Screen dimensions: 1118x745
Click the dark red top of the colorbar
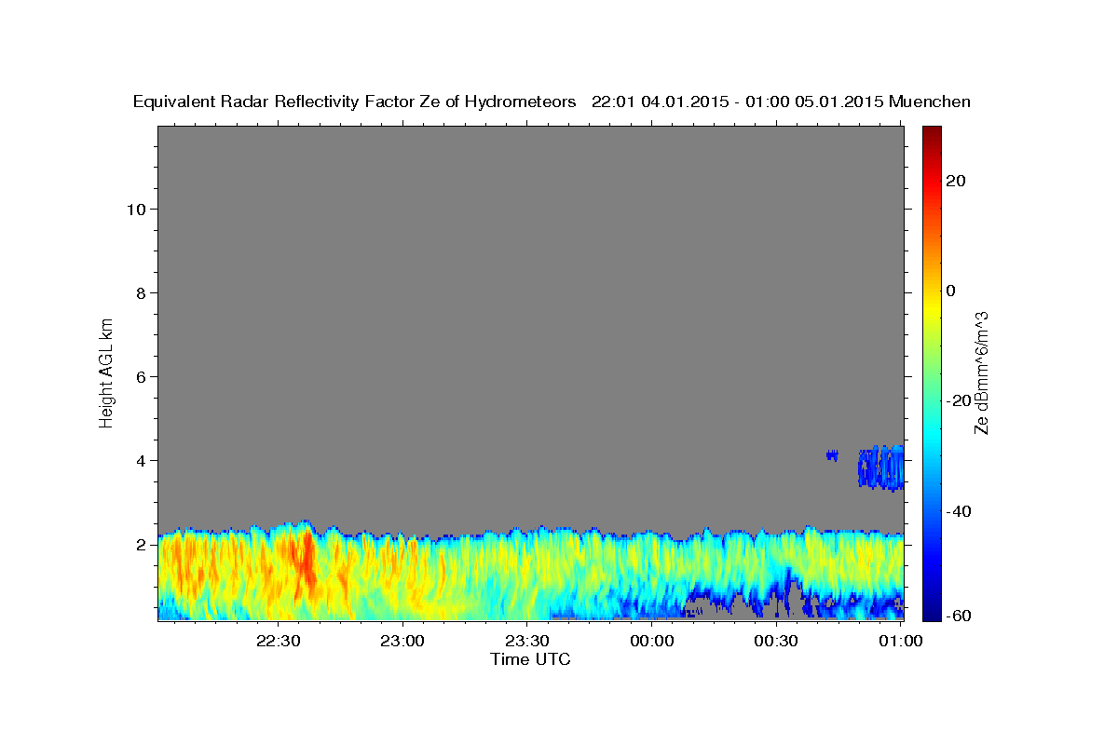932,135
